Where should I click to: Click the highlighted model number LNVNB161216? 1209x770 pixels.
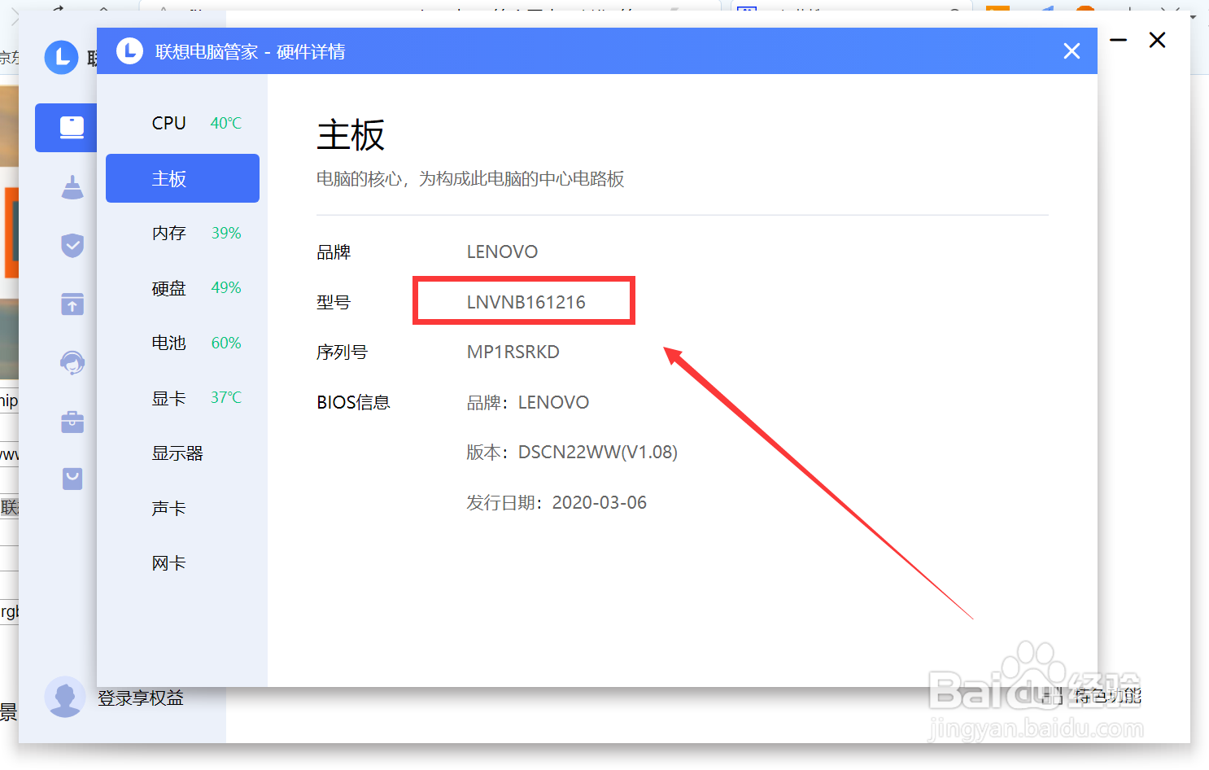tap(526, 301)
